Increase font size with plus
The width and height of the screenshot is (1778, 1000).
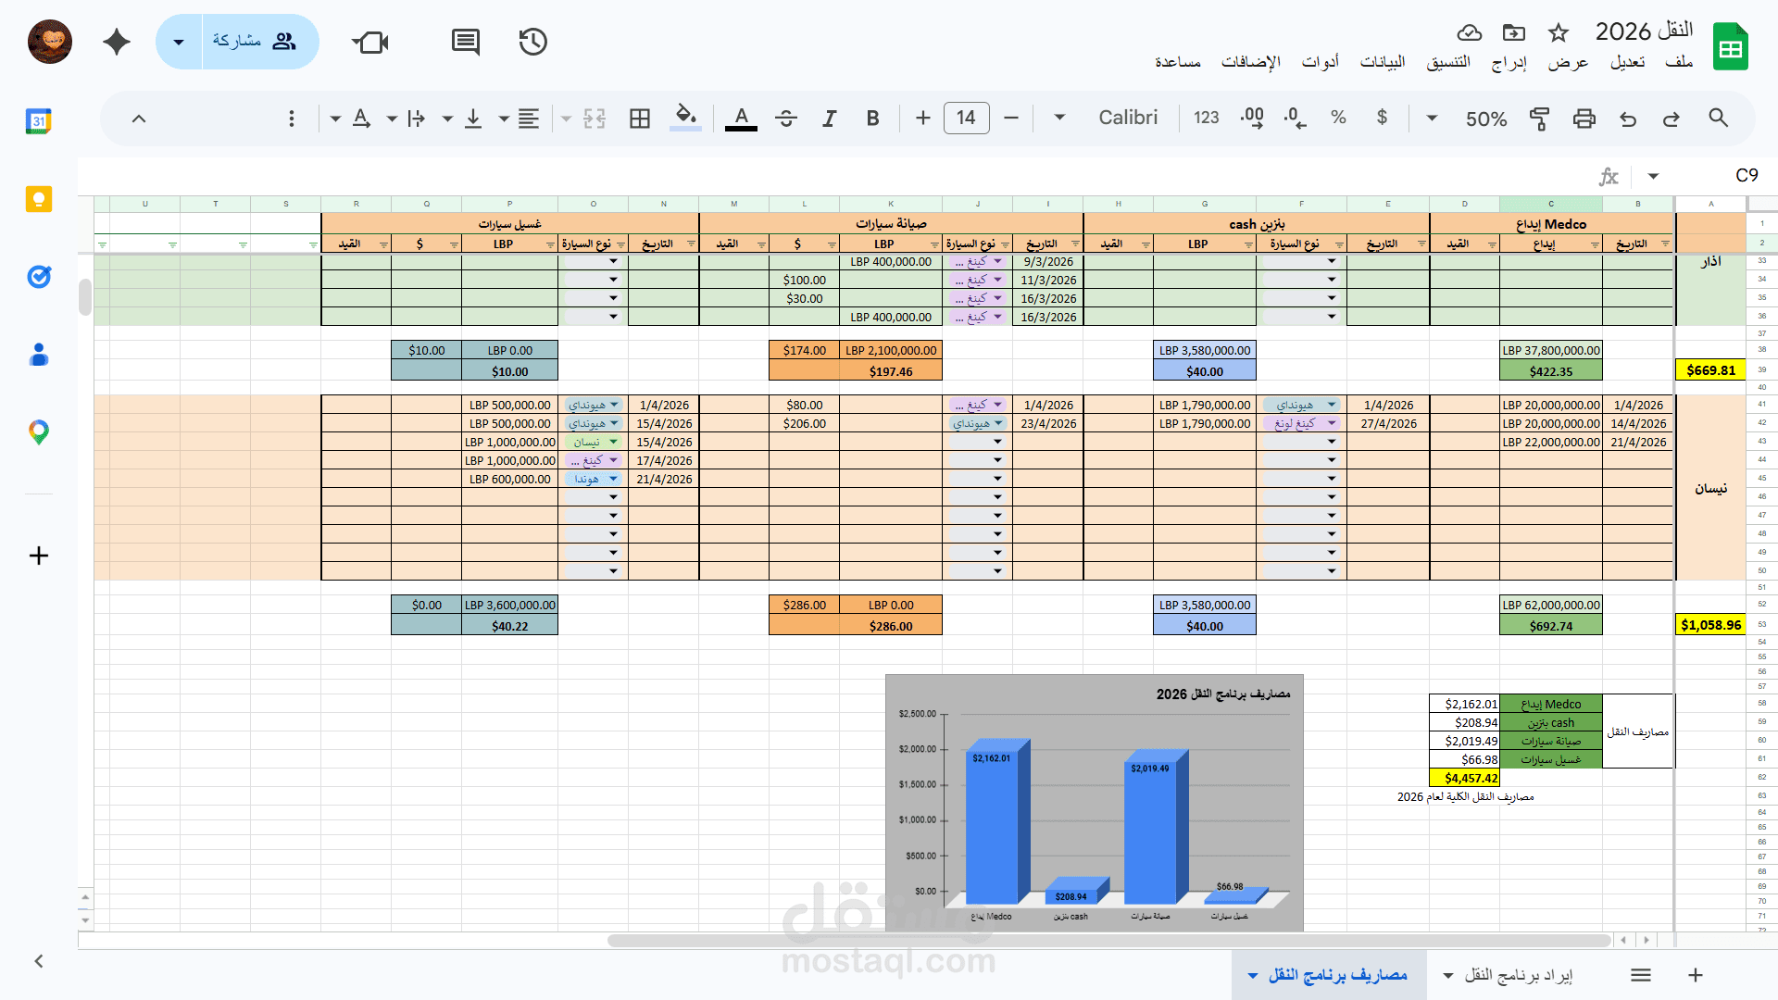pyautogui.click(x=922, y=118)
